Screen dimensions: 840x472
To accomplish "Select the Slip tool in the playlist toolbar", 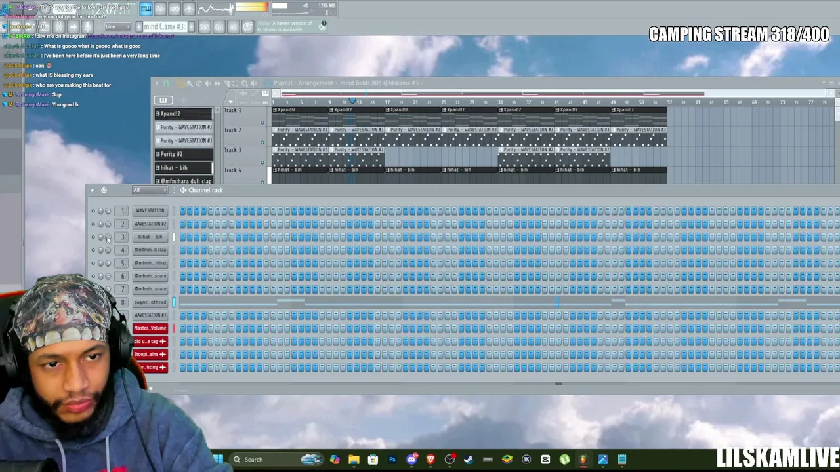I will click(x=217, y=83).
